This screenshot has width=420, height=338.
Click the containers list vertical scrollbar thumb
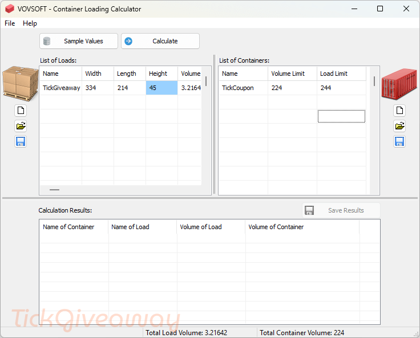[x=374, y=82]
